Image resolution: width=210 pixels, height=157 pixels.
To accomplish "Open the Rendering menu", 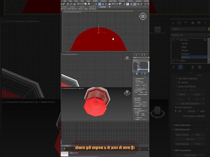I will click(122, 1).
